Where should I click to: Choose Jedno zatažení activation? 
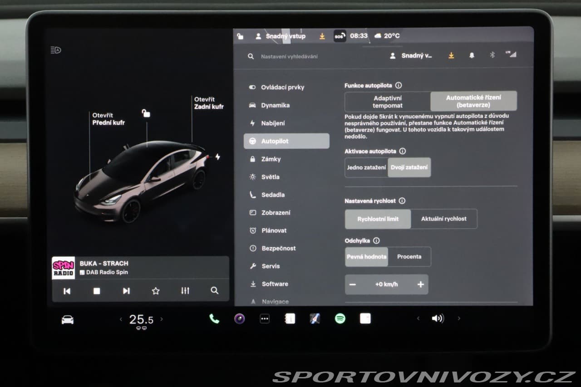[366, 167]
